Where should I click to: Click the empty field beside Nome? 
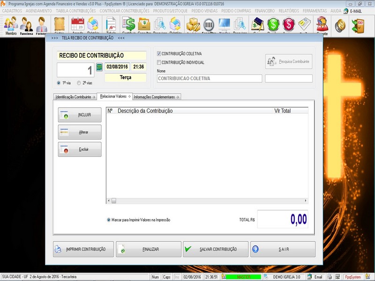tap(289, 78)
